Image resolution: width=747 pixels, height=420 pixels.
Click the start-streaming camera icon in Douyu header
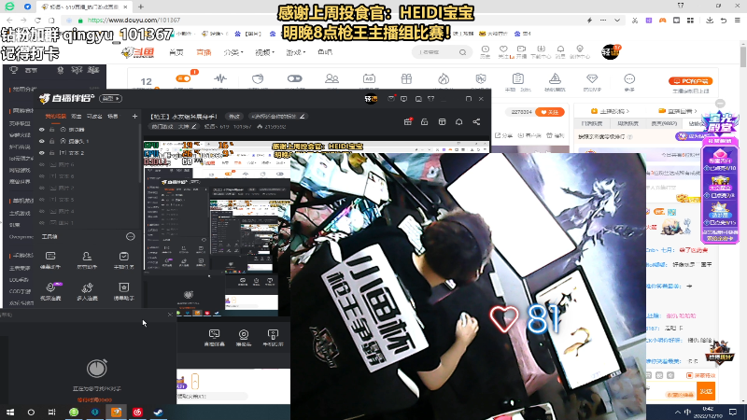coord(522,51)
